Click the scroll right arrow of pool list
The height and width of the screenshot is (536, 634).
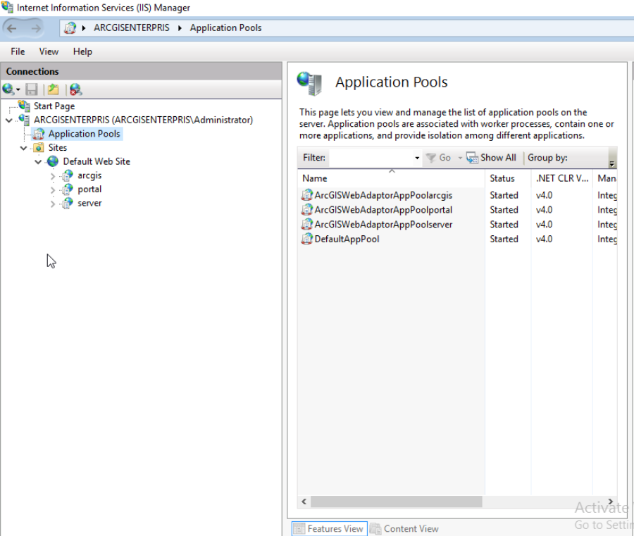pyautogui.click(x=611, y=501)
